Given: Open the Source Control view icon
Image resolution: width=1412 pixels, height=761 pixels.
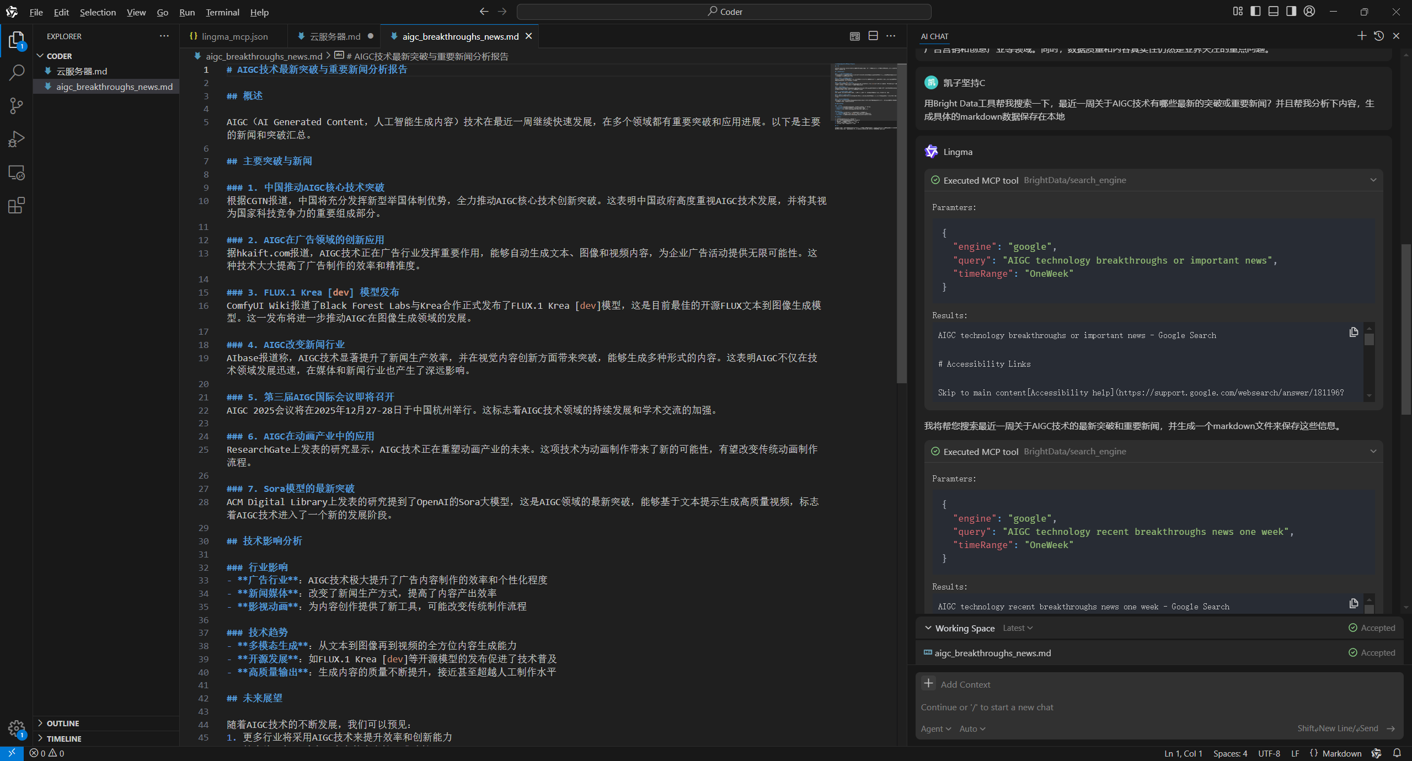Looking at the screenshot, I should pyautogui.click(x=17, y=106).
